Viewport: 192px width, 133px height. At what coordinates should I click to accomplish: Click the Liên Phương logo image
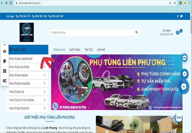27,32
